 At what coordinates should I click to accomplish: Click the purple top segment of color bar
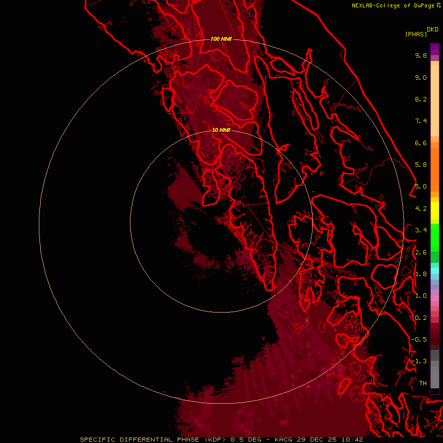pyautogui.click(x=435, y=49)
